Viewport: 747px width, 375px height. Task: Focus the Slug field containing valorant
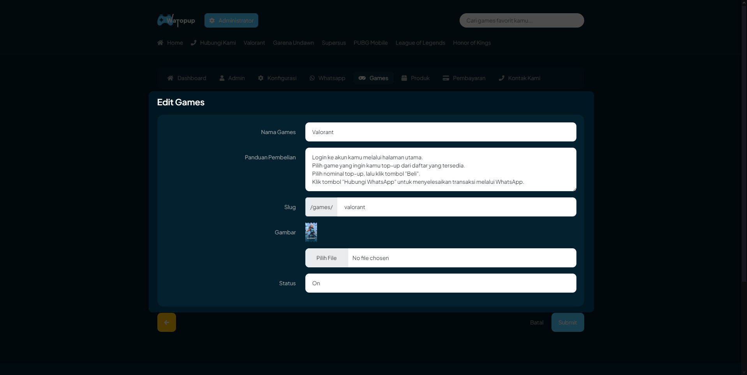click(x=456, y=207)
